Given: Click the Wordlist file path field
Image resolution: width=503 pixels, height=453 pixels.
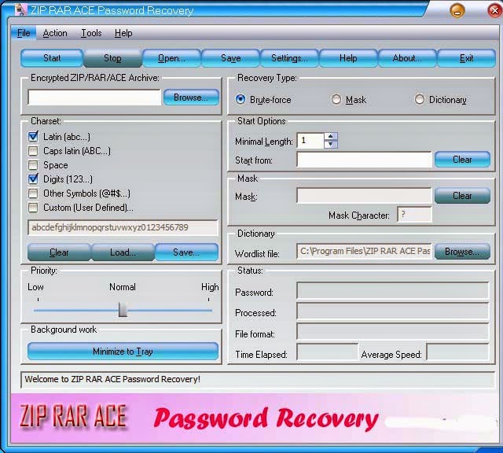Looking at the screenshot, I should coord(364,251).
